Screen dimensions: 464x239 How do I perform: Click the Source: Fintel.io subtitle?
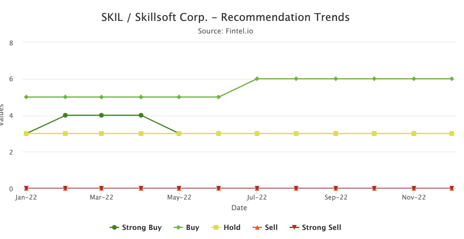tap(226, 31)
